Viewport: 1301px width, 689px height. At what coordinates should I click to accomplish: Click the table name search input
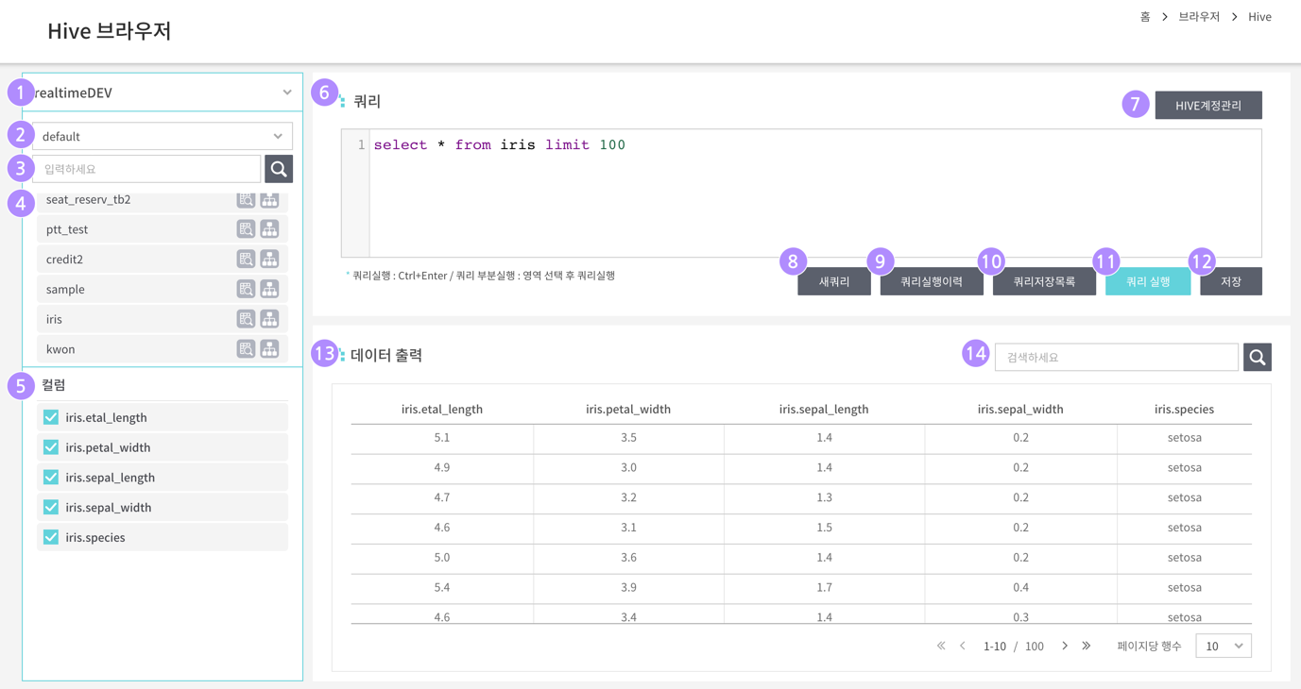pos(147,169)
